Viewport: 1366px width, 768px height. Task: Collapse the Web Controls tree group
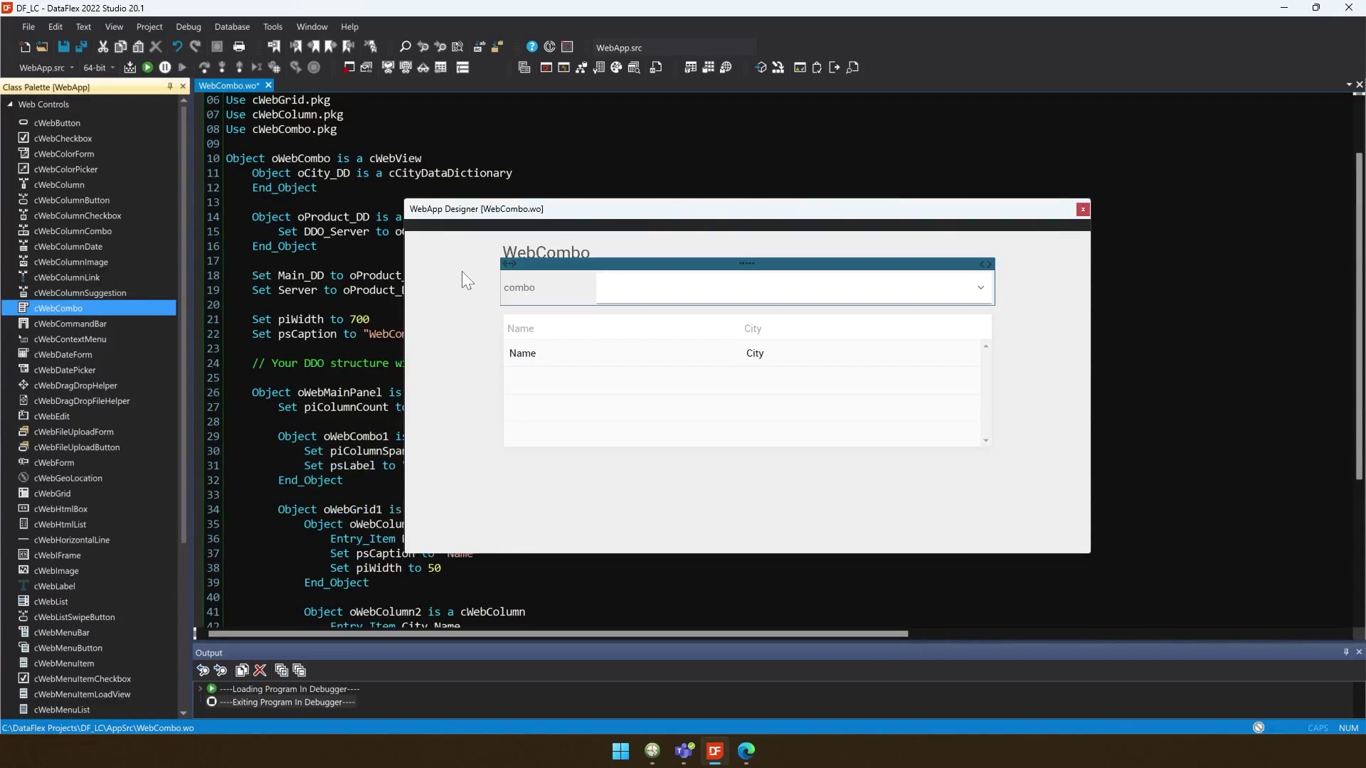click(10, 105)
